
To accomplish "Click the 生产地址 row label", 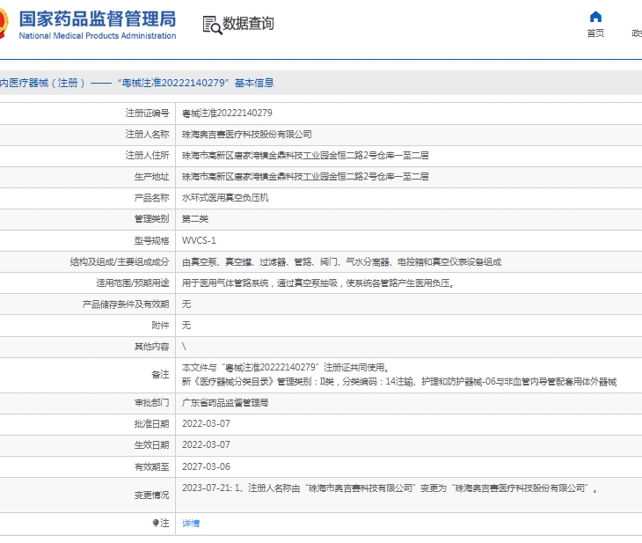I will (x=152, y=177).
